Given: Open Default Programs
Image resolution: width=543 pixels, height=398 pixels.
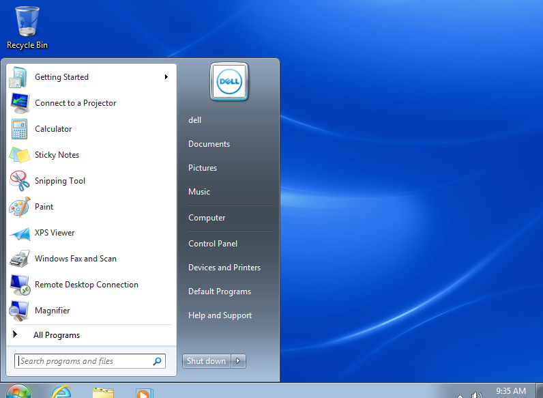Looking at the screenshot, I should 220,292.
